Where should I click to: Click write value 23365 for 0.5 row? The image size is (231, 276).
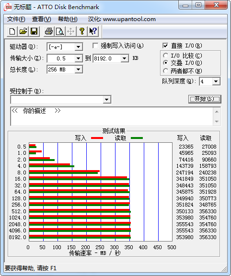[x=186, y=147]
